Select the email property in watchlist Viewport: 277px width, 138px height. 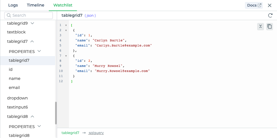[14, 88]
